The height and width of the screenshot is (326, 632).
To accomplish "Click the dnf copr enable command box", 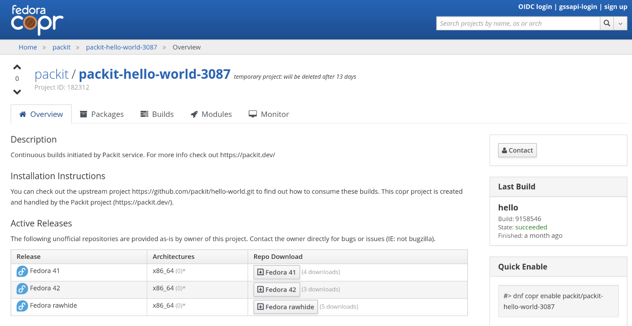I will click(x=558, y=301).
